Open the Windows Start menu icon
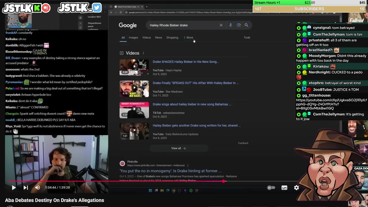Viewport: 368px width, 207px height. tap(150, 190)
